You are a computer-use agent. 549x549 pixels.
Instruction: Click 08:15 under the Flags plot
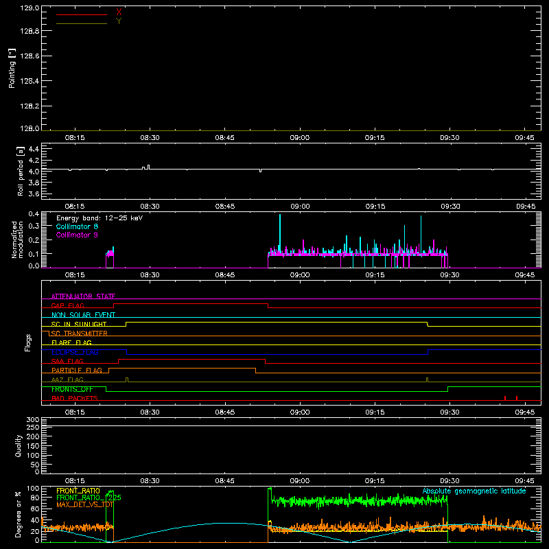(x=75, y=412)
